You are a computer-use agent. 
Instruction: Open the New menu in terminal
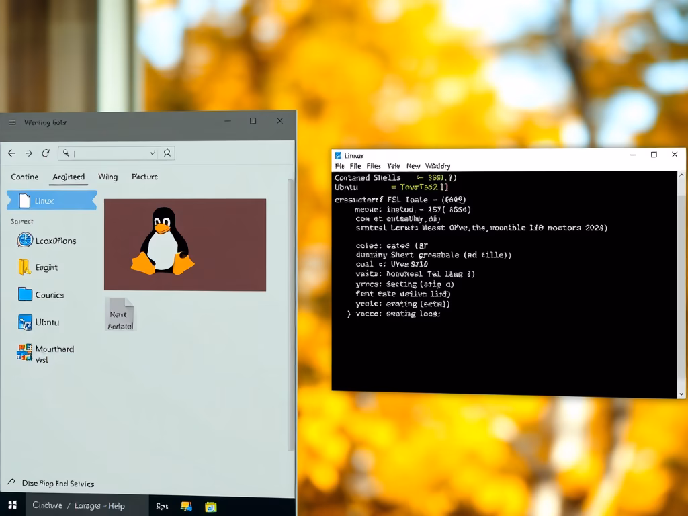[x=413, y=166]
